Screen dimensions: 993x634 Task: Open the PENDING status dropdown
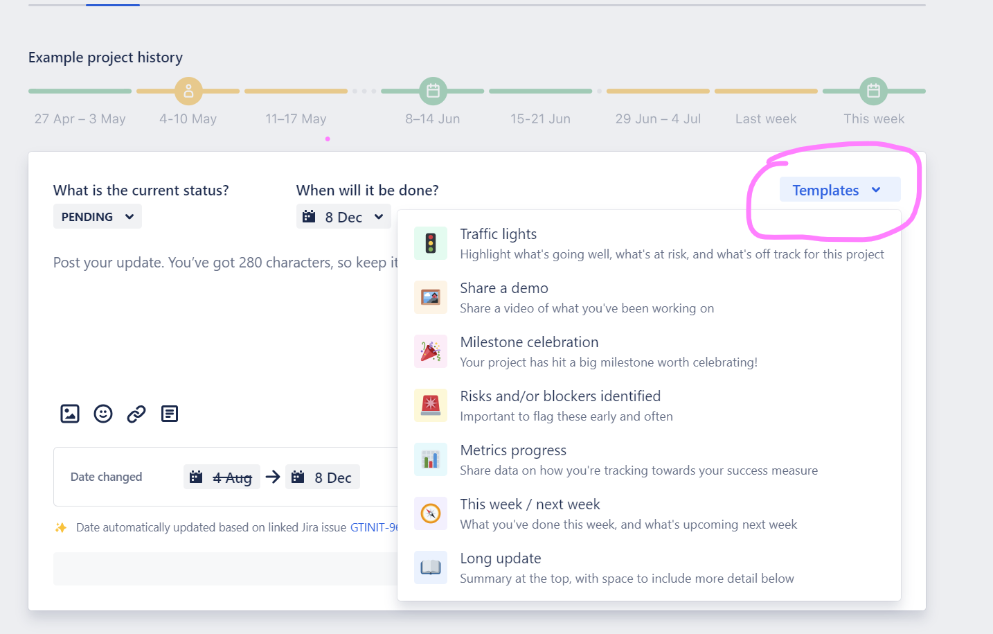pyautogui.click(x=97, y=216)
